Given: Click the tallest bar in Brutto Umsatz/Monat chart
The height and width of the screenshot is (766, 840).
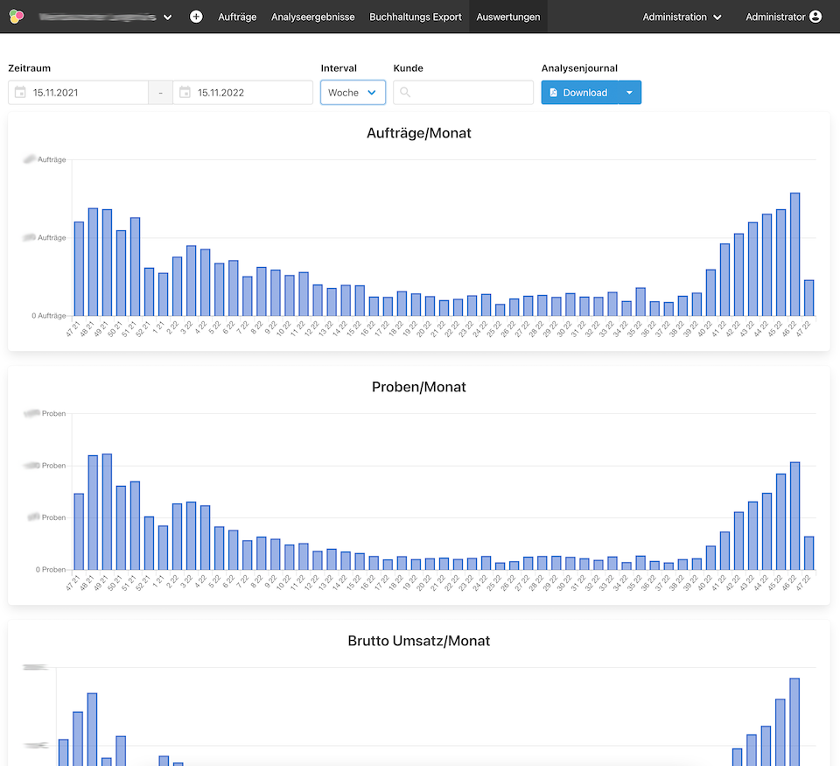Looking at the screenshot, I should (794, 722).
